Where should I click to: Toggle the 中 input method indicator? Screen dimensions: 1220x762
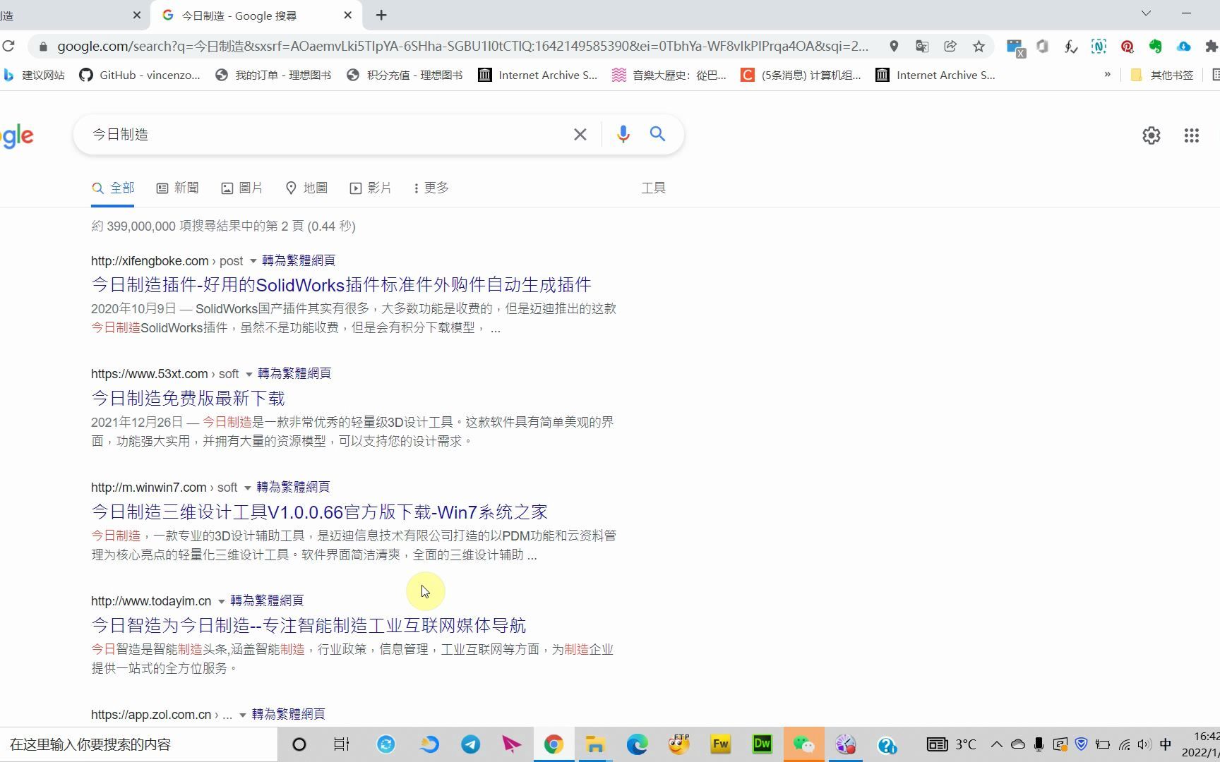[1166, 744]
